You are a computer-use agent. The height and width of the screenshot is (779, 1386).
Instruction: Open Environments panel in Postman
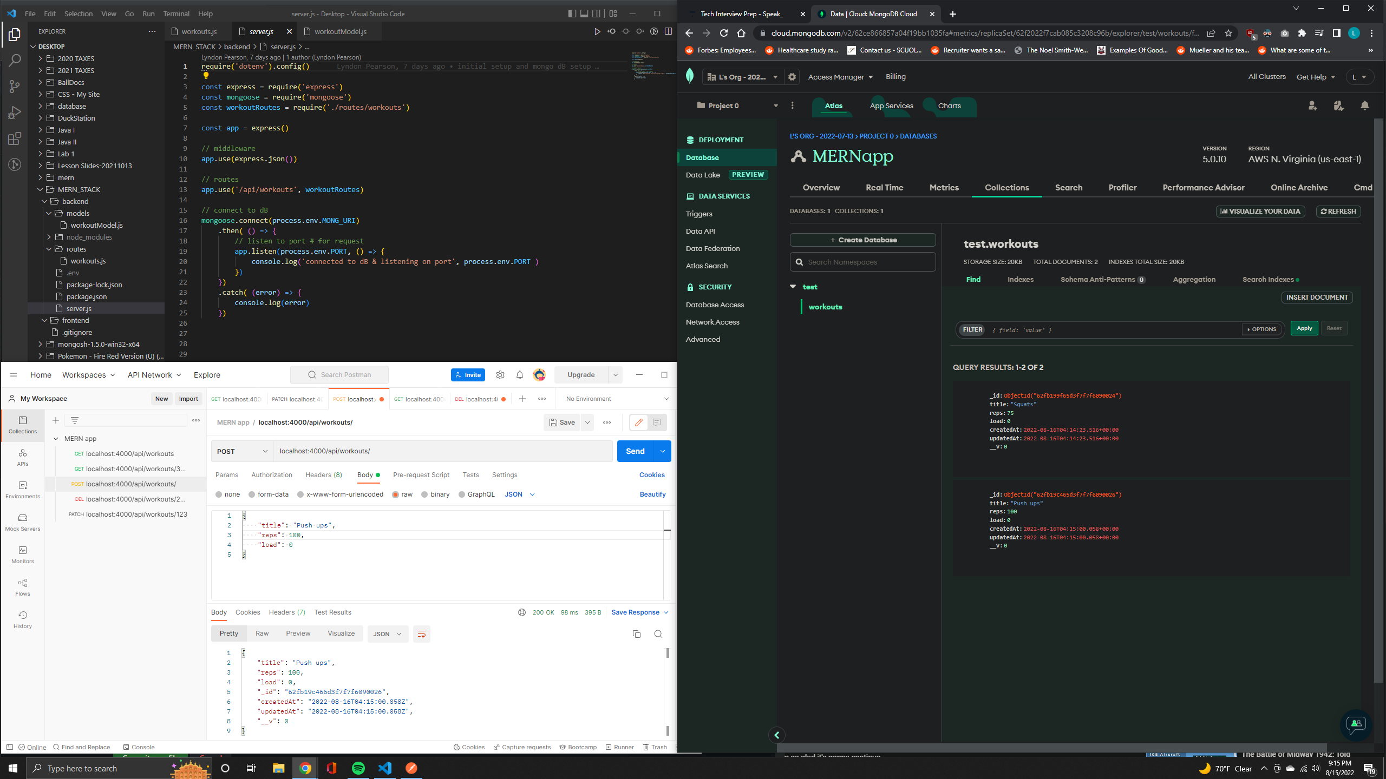22,490
